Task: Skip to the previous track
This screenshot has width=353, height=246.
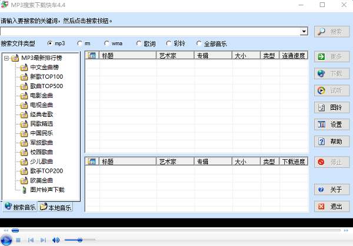Action: point(31,240)
